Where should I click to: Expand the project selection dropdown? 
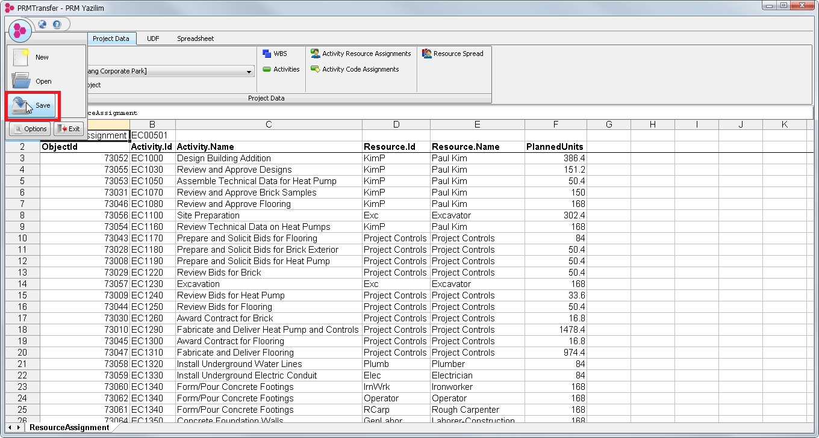[249, 72]
